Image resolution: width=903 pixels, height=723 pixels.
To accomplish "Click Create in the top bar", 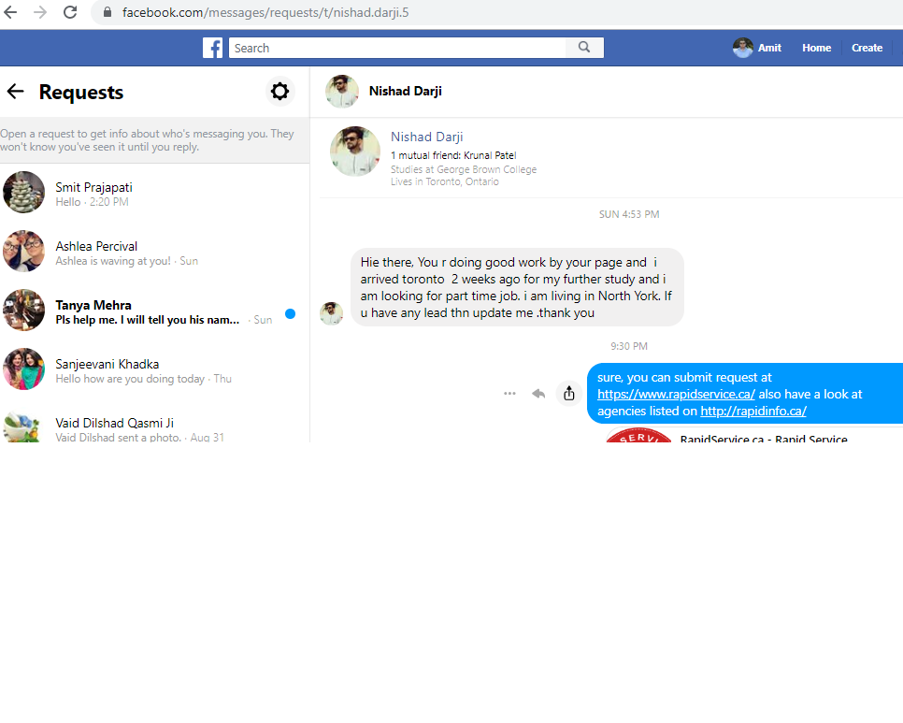I will point(867,48).
